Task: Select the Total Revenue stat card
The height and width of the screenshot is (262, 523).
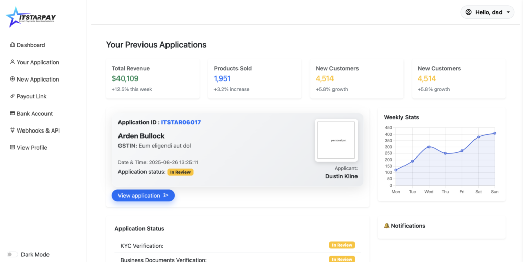Action: click(153, 78)
